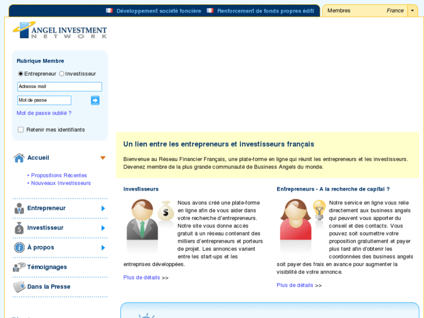Click the Entrepreneur businessman icon in sidebar

click(x=19, y=208)
